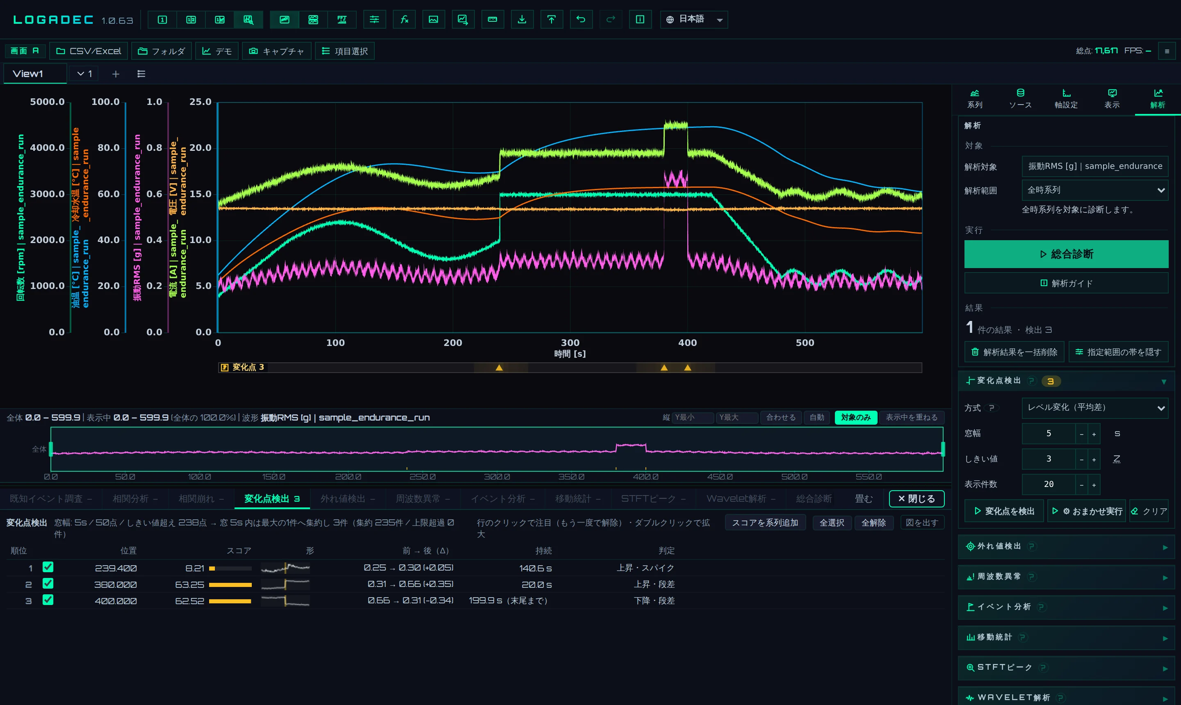The height and width of the screenshot is (705, 1181).
Task: Switch to the 軸設定 panel tab
Action: (x=1066, y=99)
